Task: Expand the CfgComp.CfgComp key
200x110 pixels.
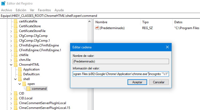Action: coord(11,36)
